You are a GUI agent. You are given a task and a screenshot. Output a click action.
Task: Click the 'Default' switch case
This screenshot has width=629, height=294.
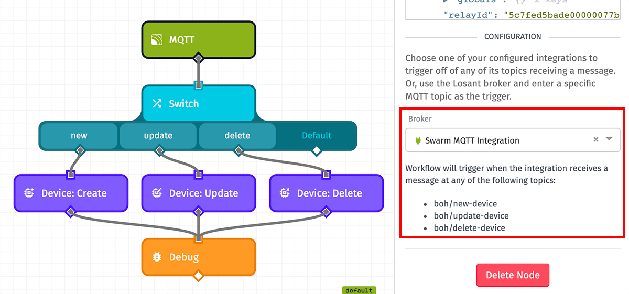click(x=317, y=135)
